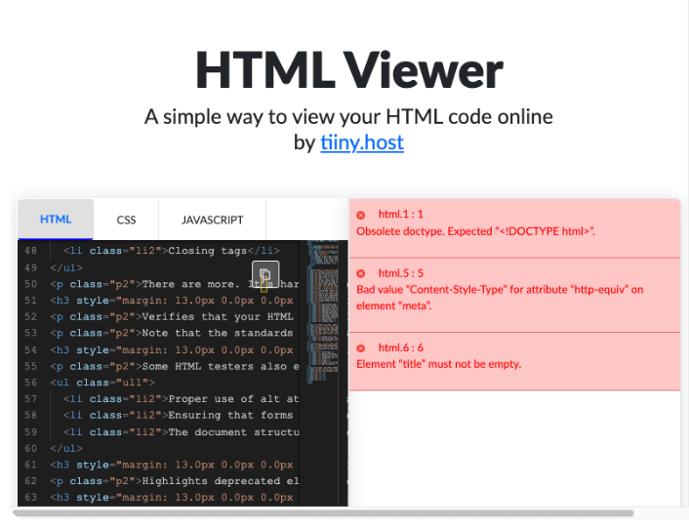The width and height of the screenshot is (689, 529).
Task: Click line 55 'Some HTML testers also'
Action: coord(175,366)
